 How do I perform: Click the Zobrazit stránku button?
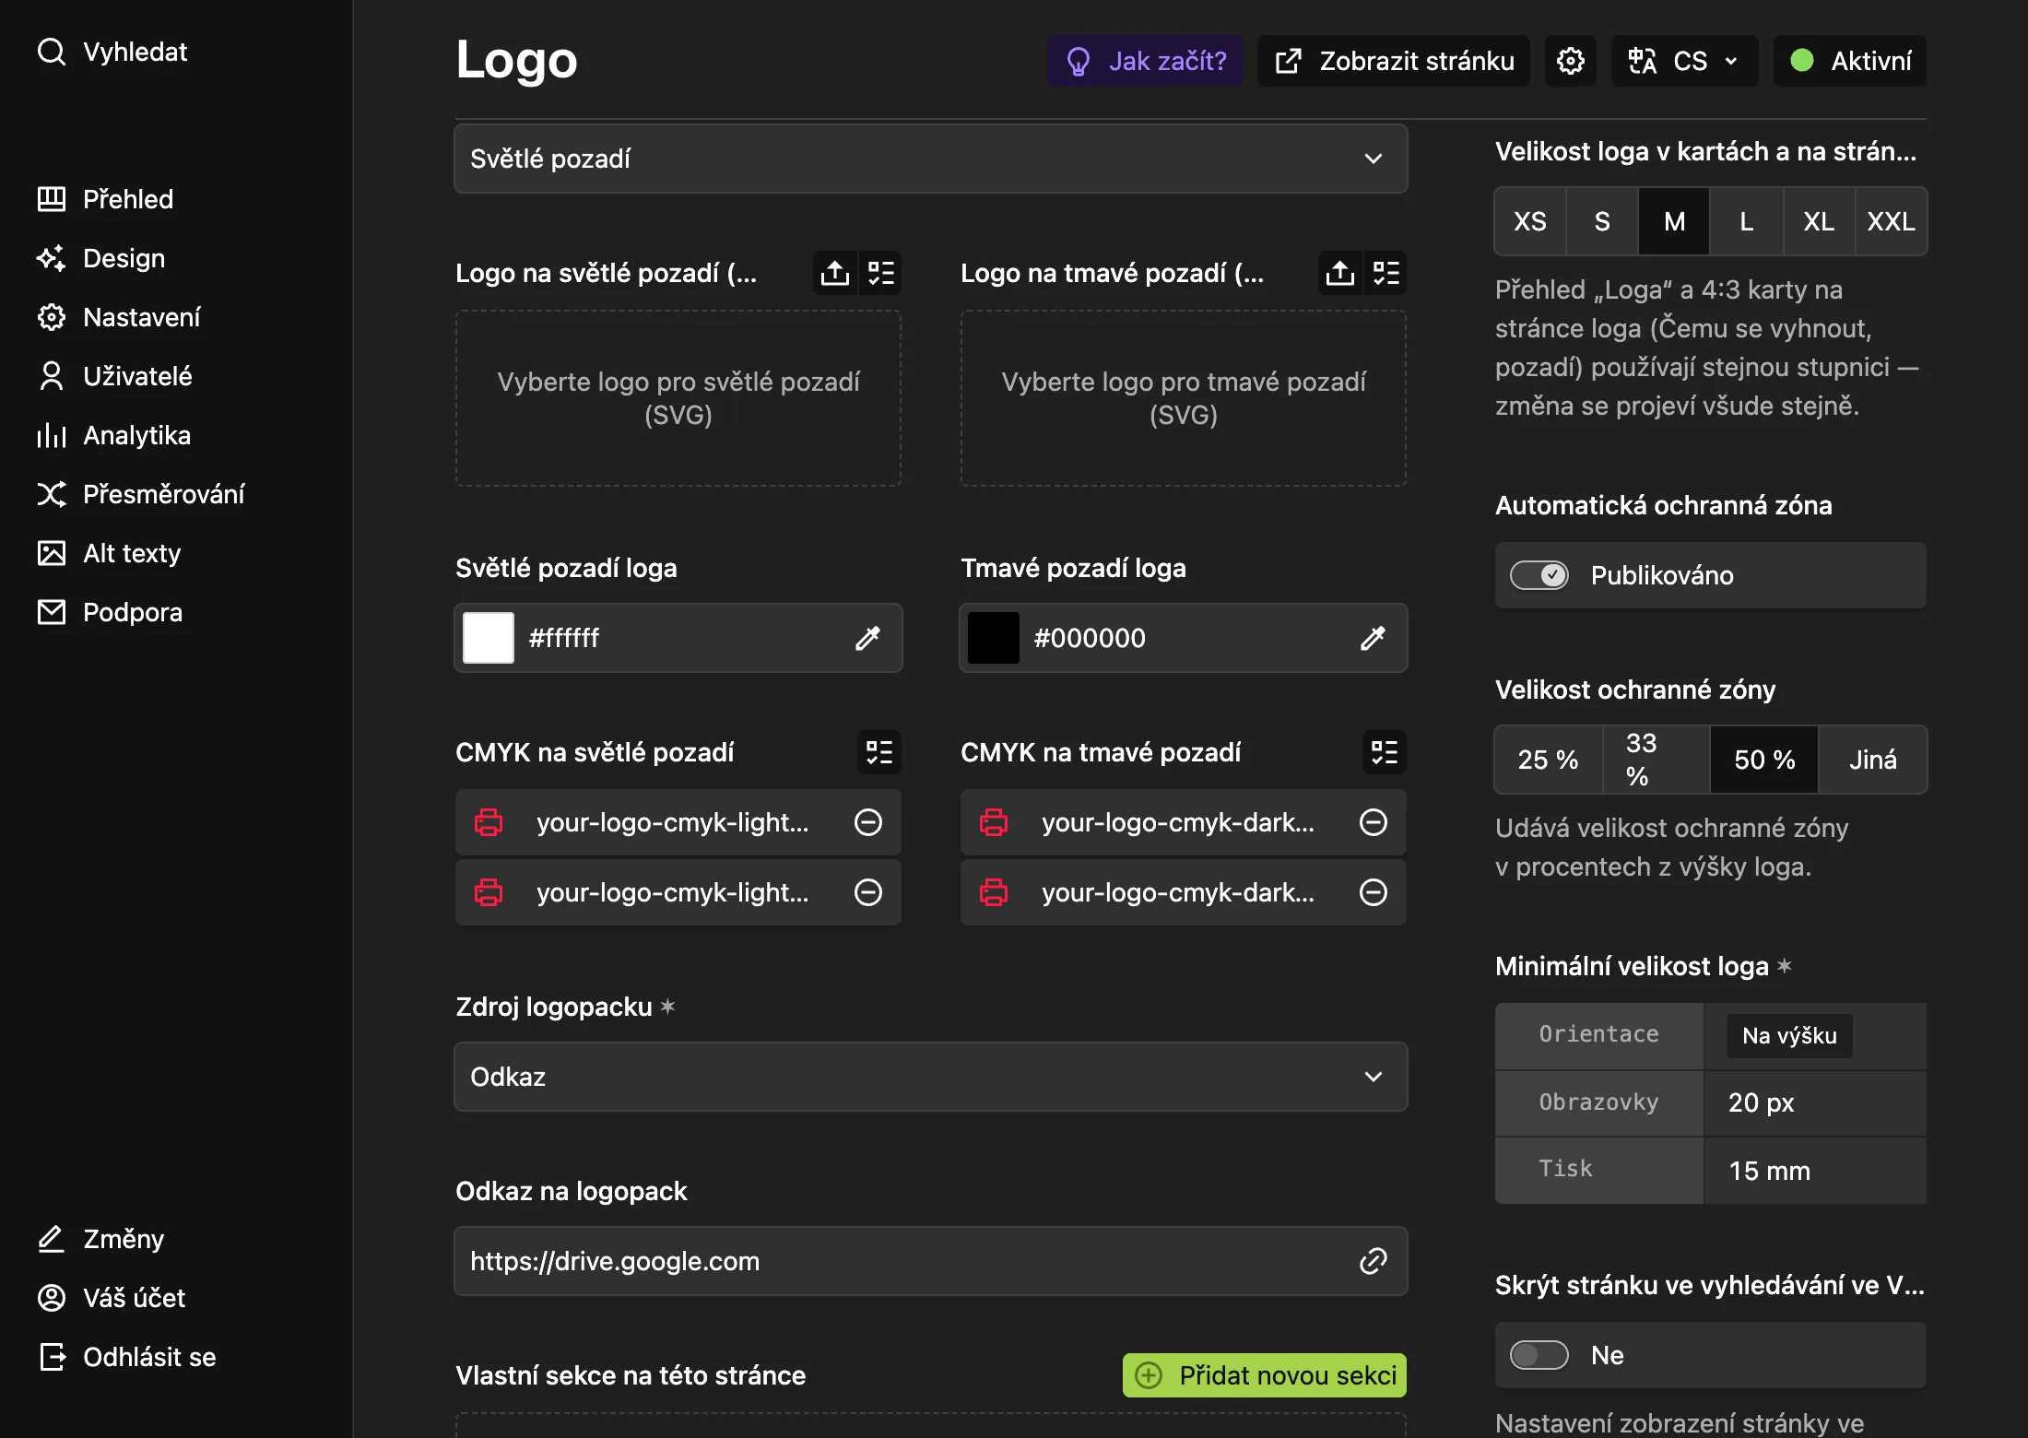(x=1393, y=61)
